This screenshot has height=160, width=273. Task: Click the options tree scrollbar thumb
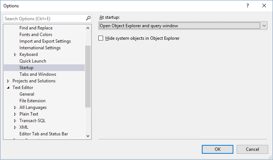coord(88,76)
